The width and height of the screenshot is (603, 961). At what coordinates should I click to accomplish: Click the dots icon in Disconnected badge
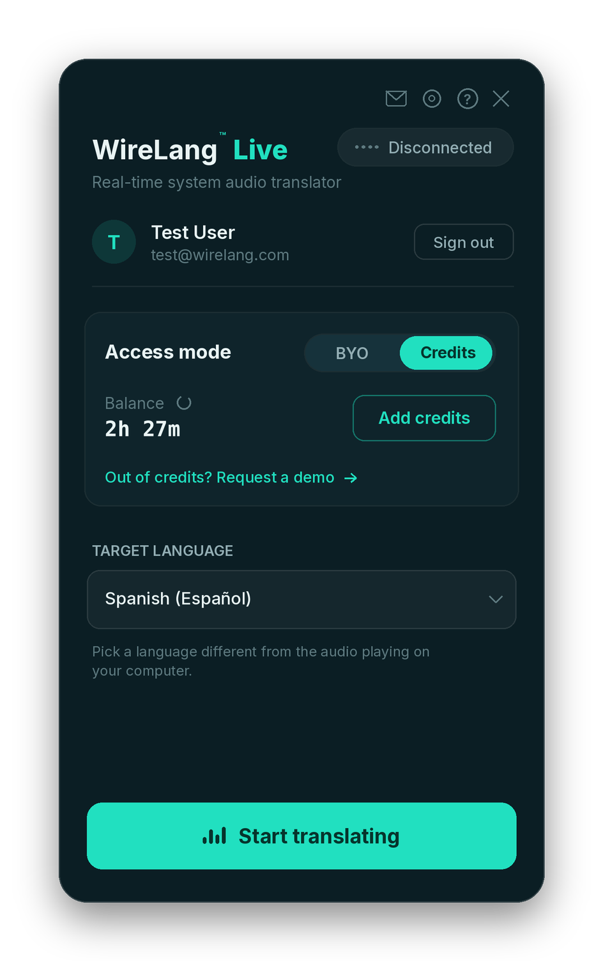(x=367, y=147)
